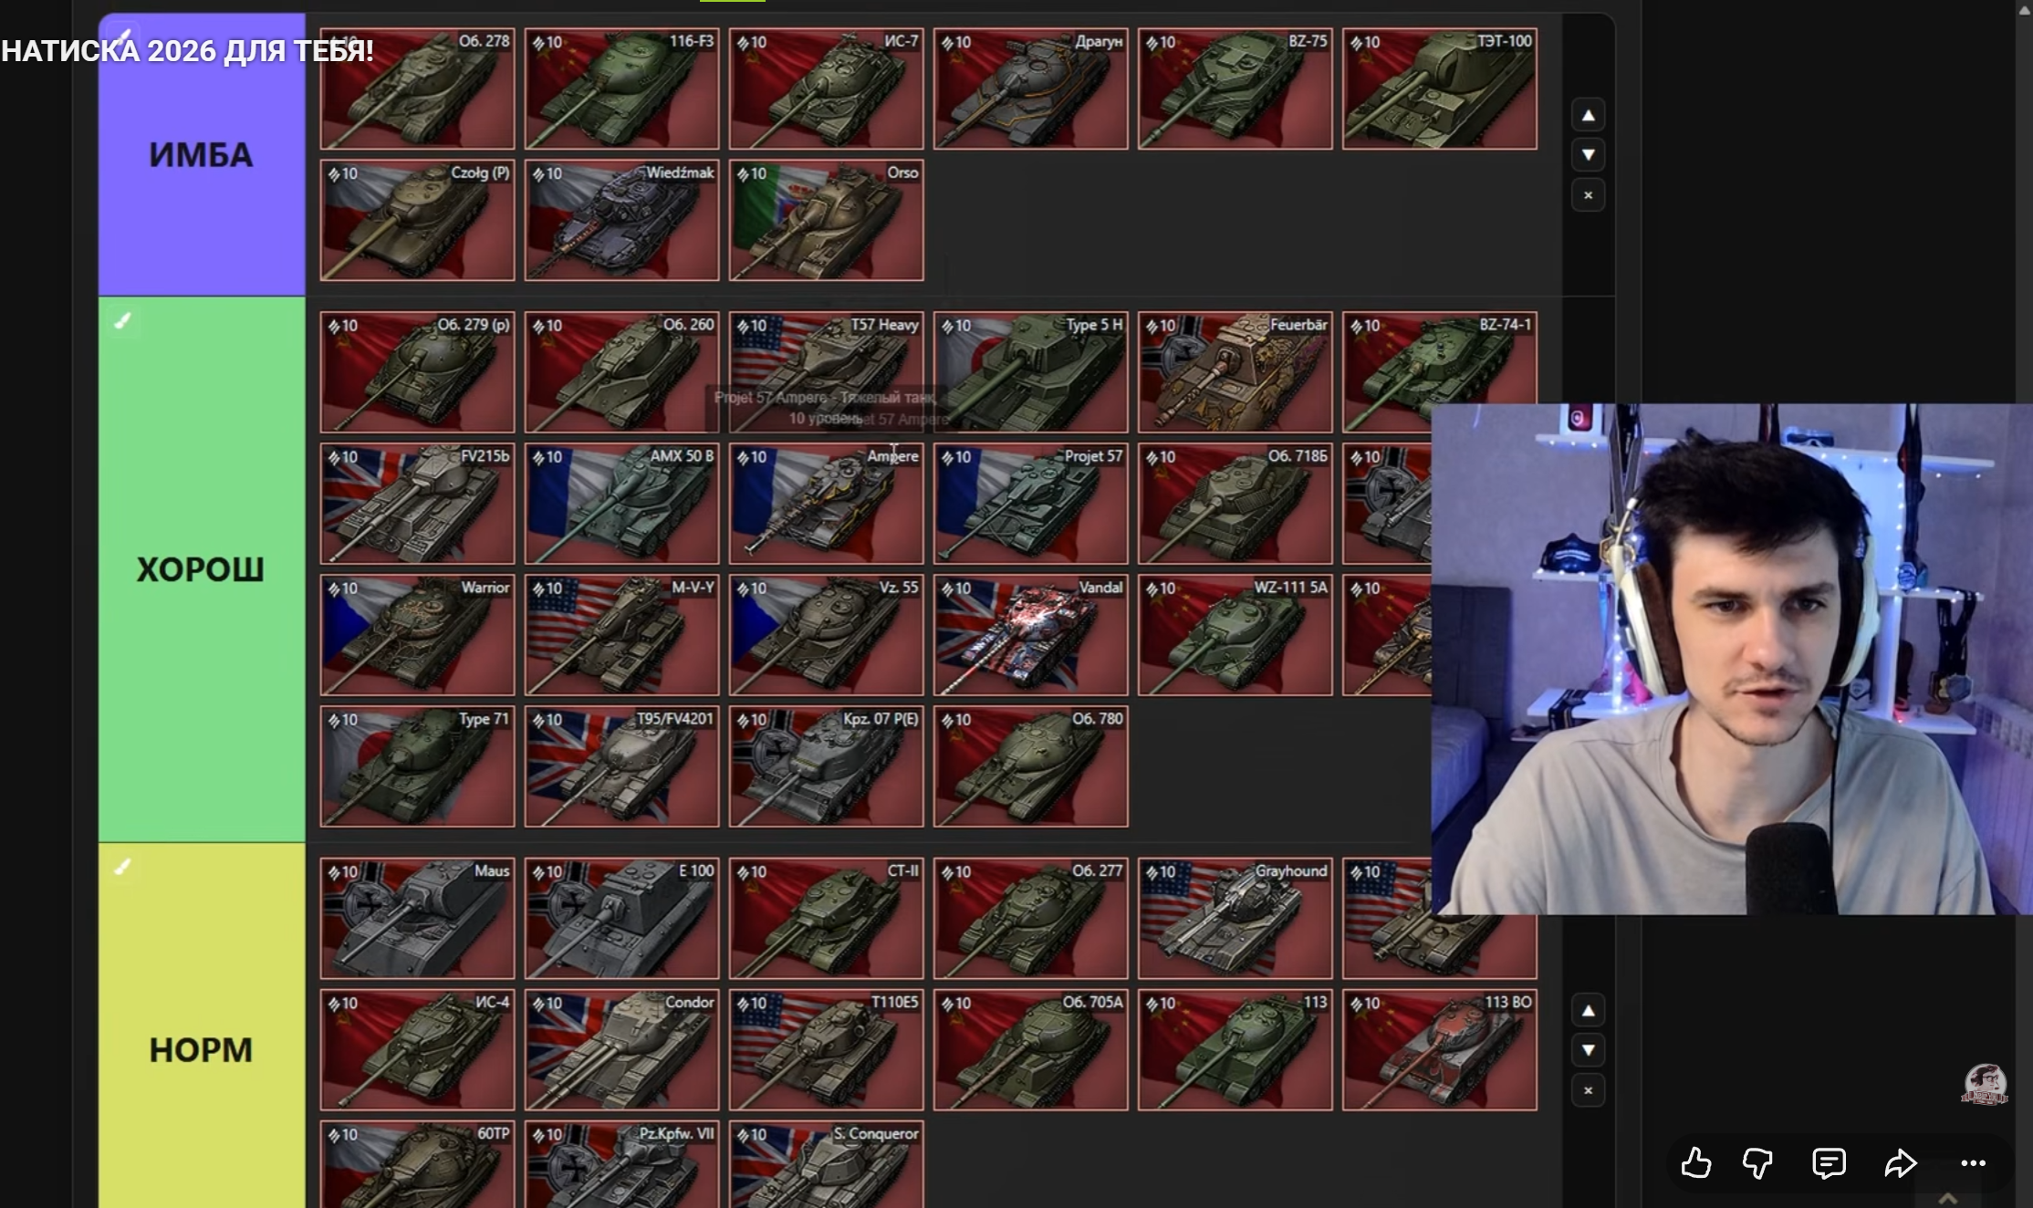The width and height of the screenshot is (2033, 1208).
Task: Select the ИС-4 tank card
Action: [417, 1050]
